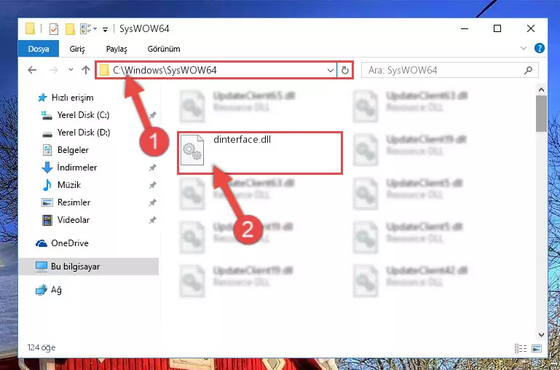Screen dimensions: 560x370
Task: Click the Belgeler document icon
Action: coord(47,150)
